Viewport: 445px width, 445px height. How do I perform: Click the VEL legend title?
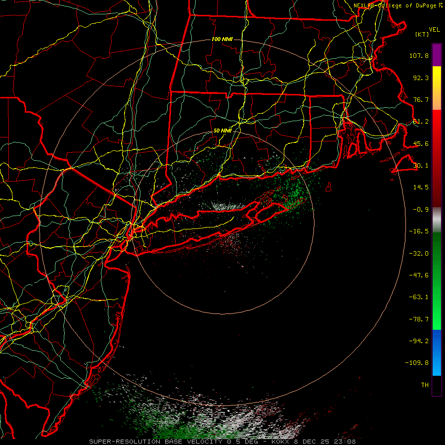click(x=434, y=29)
